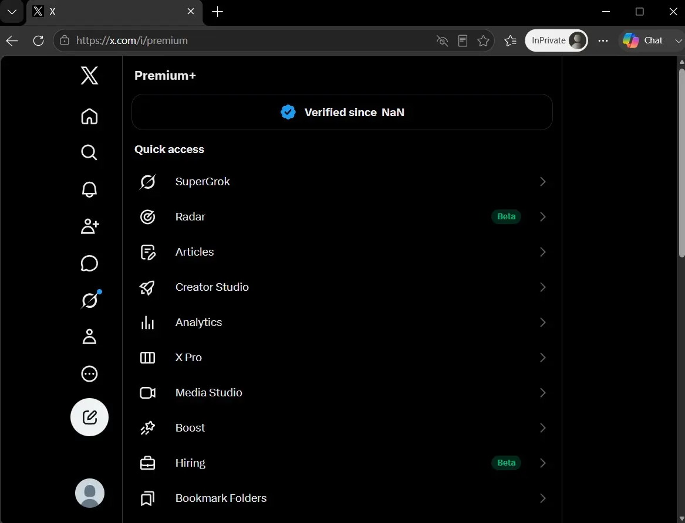Add this page to favorites star
Viewport: 685px width, 523px height.
click(483, 40)
